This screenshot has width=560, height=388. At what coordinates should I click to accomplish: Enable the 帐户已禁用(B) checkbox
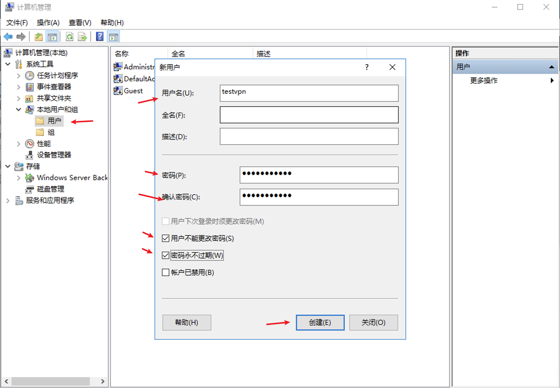(166, 272)
